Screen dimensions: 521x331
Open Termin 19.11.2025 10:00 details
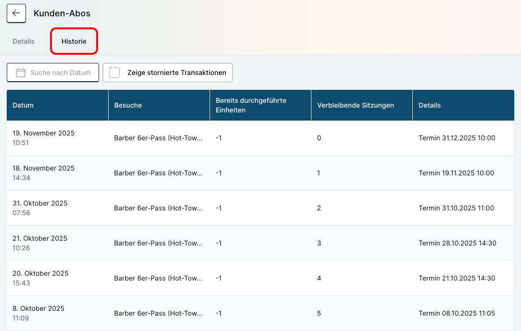(x=456, y=173)
